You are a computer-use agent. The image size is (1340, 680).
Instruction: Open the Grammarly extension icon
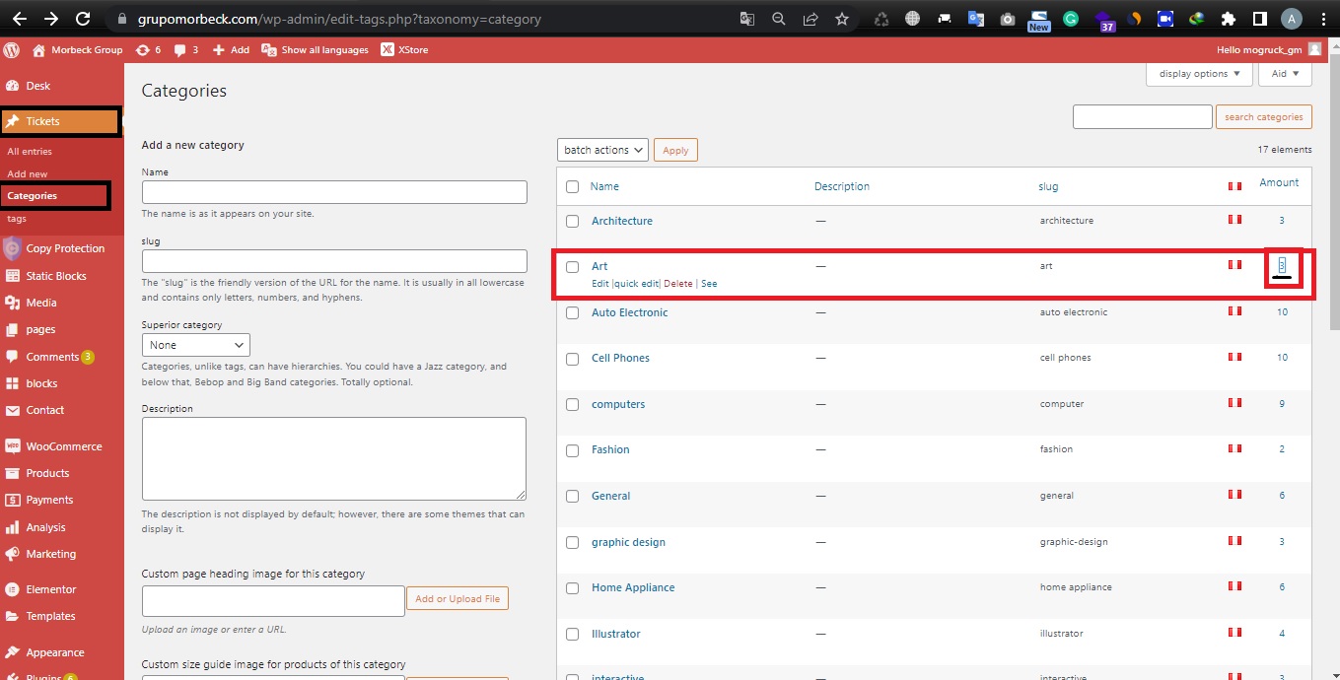click(x=1072, y=19)
